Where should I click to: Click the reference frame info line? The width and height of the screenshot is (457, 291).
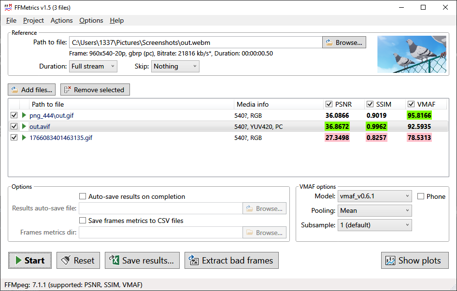click(171, 54)
